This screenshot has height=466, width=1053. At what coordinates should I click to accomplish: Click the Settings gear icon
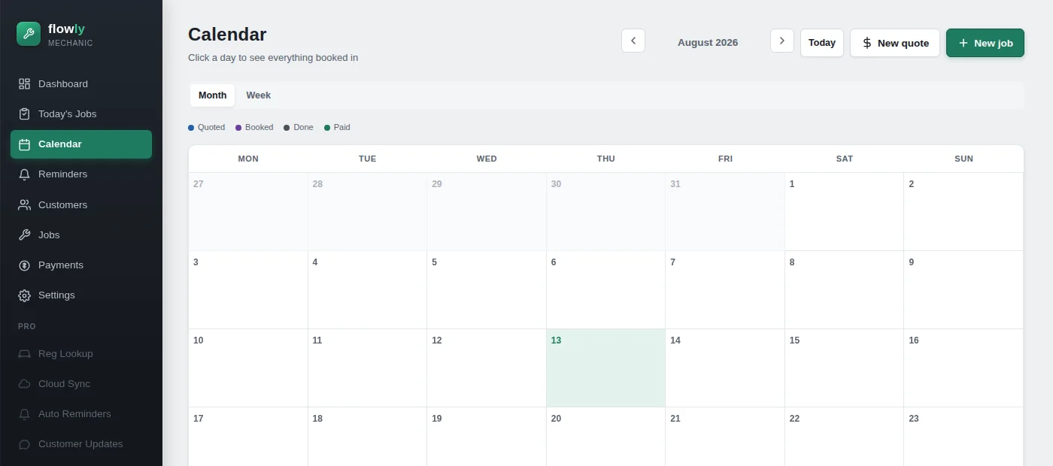click(24, 295)
